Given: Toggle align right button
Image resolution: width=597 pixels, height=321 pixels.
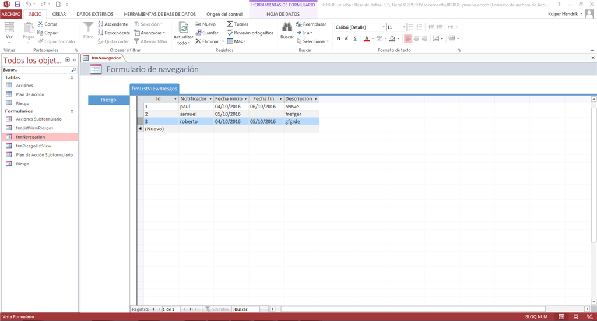Looking at the screenshot, I should [x=424, y=38].
